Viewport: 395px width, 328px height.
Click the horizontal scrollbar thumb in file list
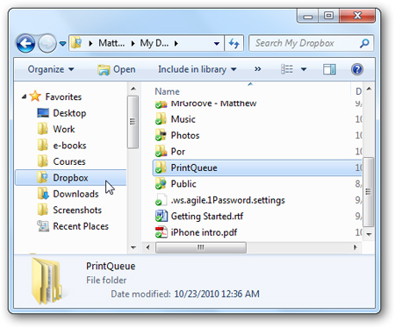pos(201,247)
